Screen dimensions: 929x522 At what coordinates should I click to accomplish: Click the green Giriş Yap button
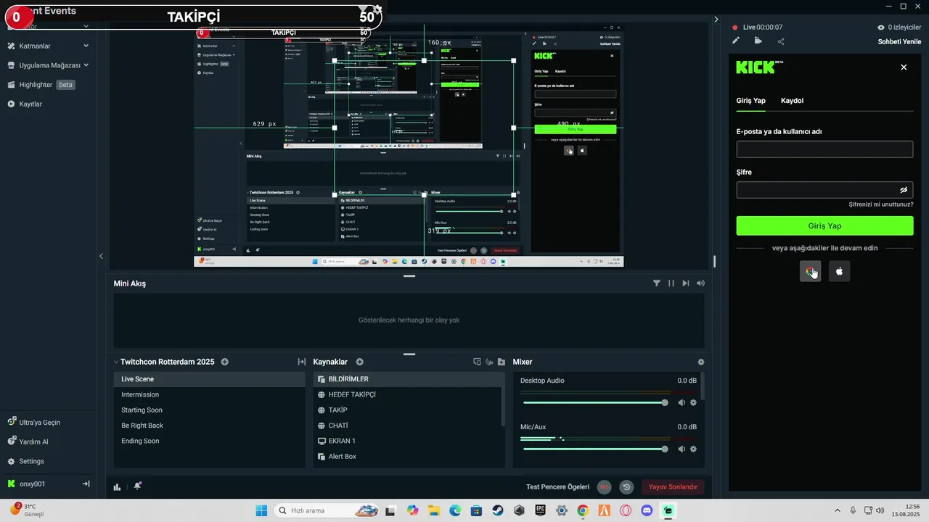click(x=824, y=225)
